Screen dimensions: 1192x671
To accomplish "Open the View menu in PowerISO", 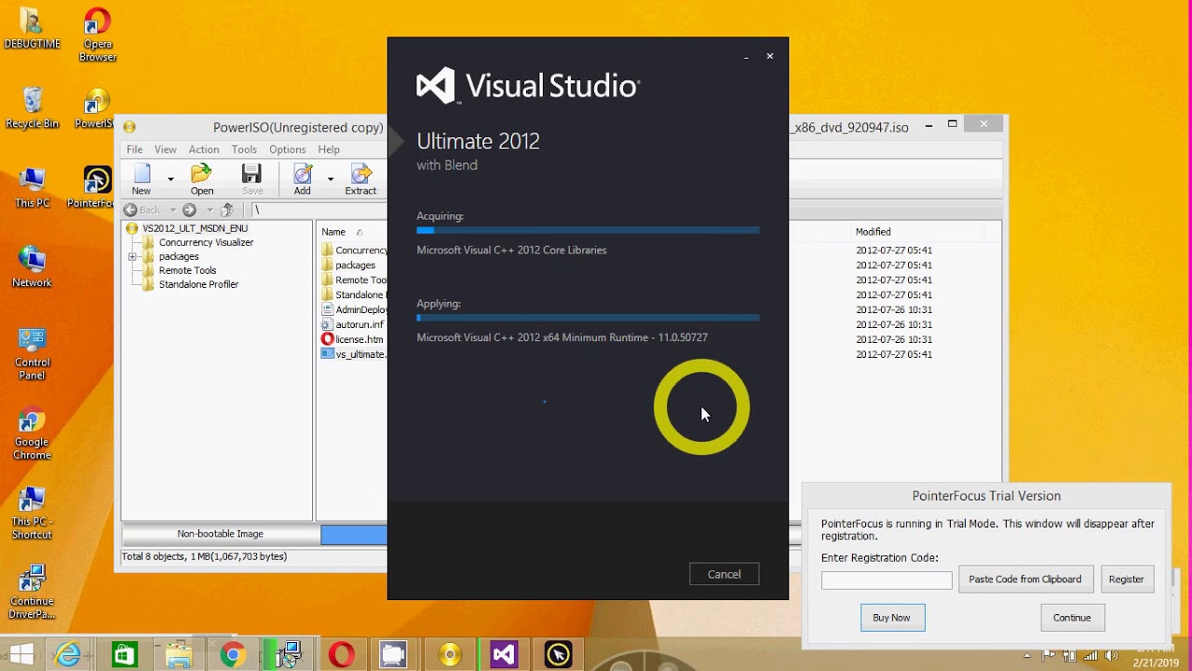I will point(166,149).
